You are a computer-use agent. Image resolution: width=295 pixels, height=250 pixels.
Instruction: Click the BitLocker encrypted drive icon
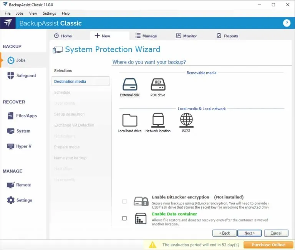point(141,201)
